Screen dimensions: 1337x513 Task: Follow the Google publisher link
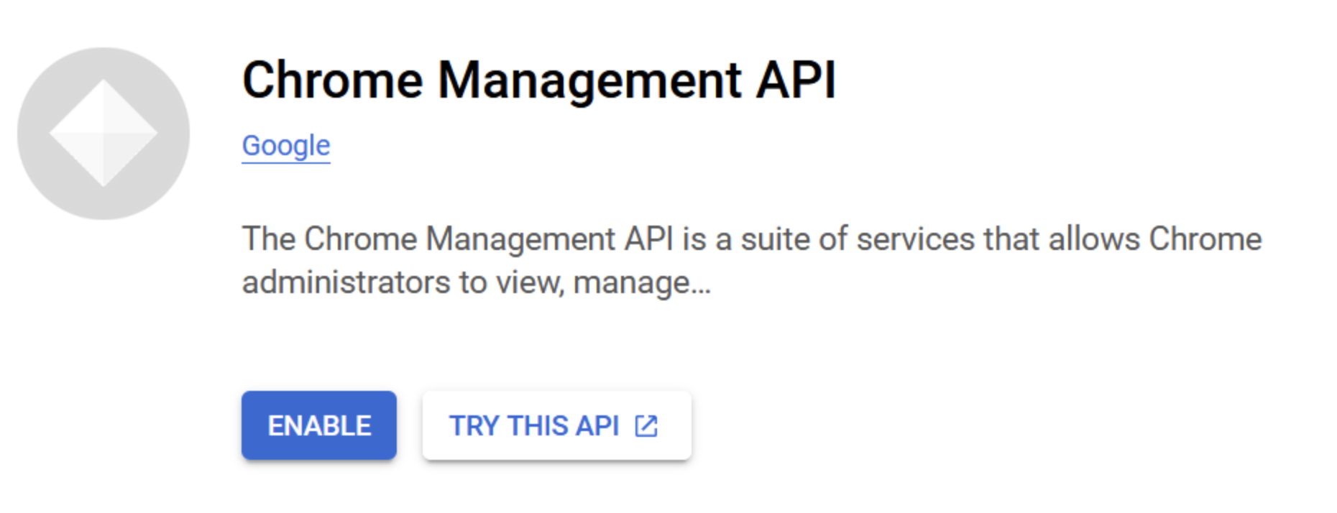(286, 146)
